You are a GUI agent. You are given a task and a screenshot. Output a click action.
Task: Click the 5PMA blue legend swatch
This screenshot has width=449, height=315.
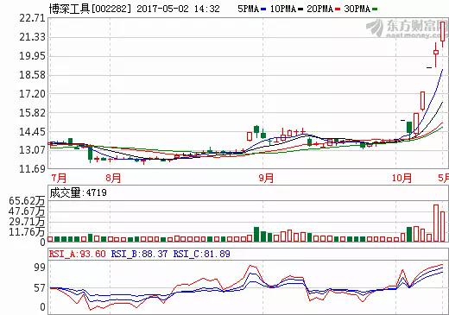(x=263, y=9)
